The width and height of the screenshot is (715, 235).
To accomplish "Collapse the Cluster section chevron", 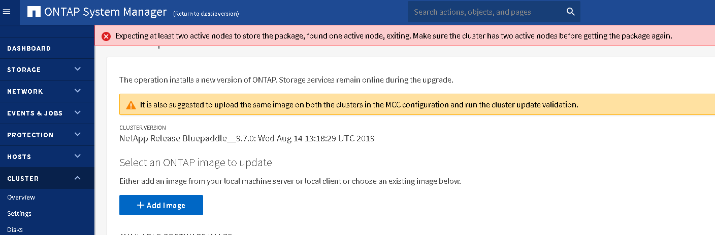I will tap(78, 178).
